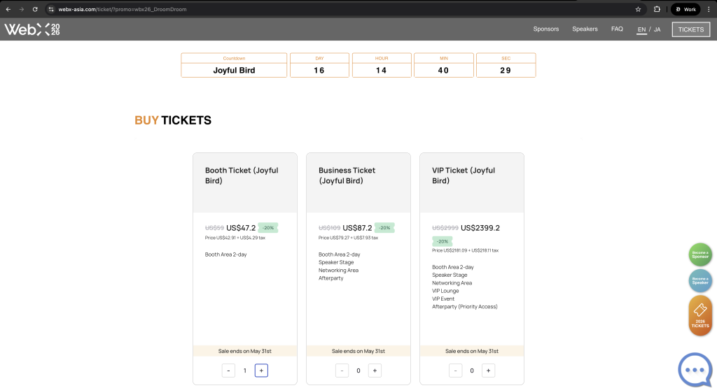Click the MIN countdown box

pyautogui.click(x=443, y=65)
